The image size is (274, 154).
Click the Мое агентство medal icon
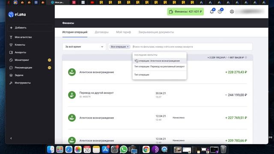11,37
